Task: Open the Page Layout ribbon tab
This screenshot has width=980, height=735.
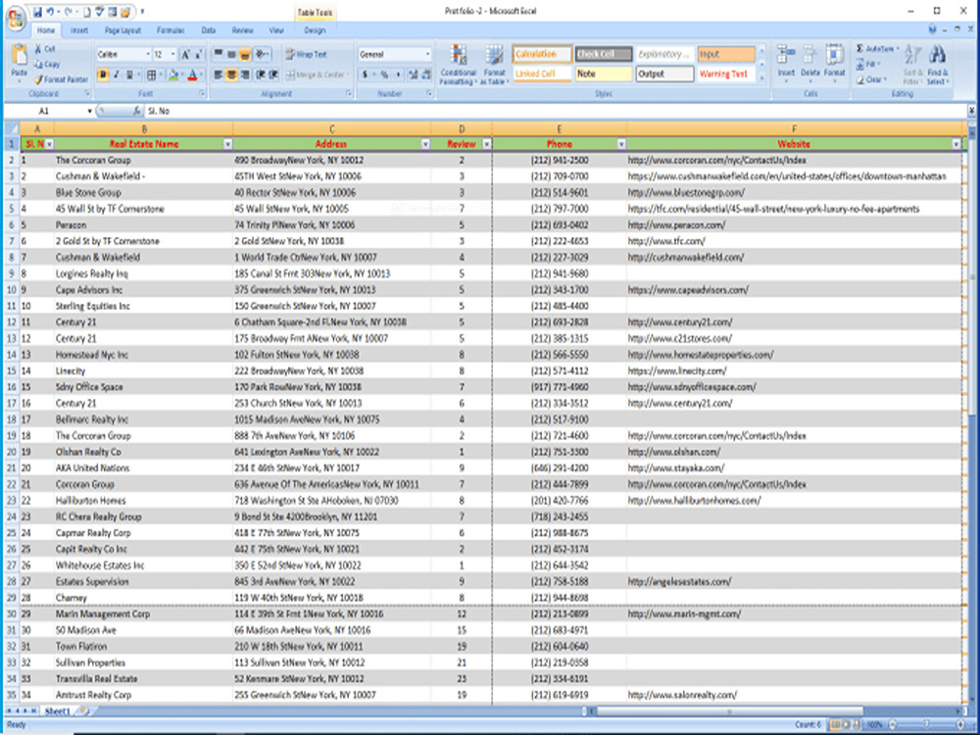Action: 122,30
